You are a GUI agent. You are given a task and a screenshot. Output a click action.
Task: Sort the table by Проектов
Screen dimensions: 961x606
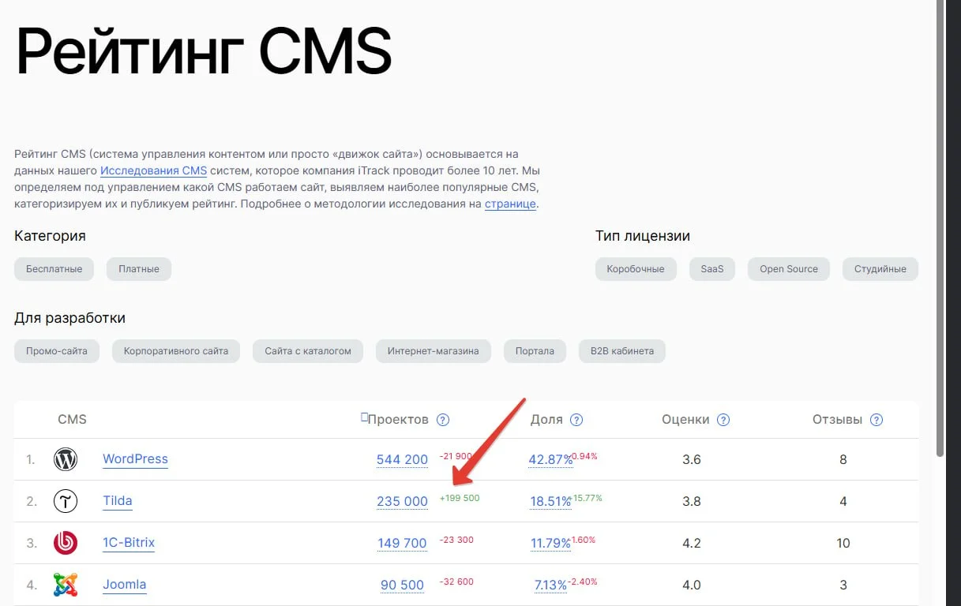click(x=398, y=420)
